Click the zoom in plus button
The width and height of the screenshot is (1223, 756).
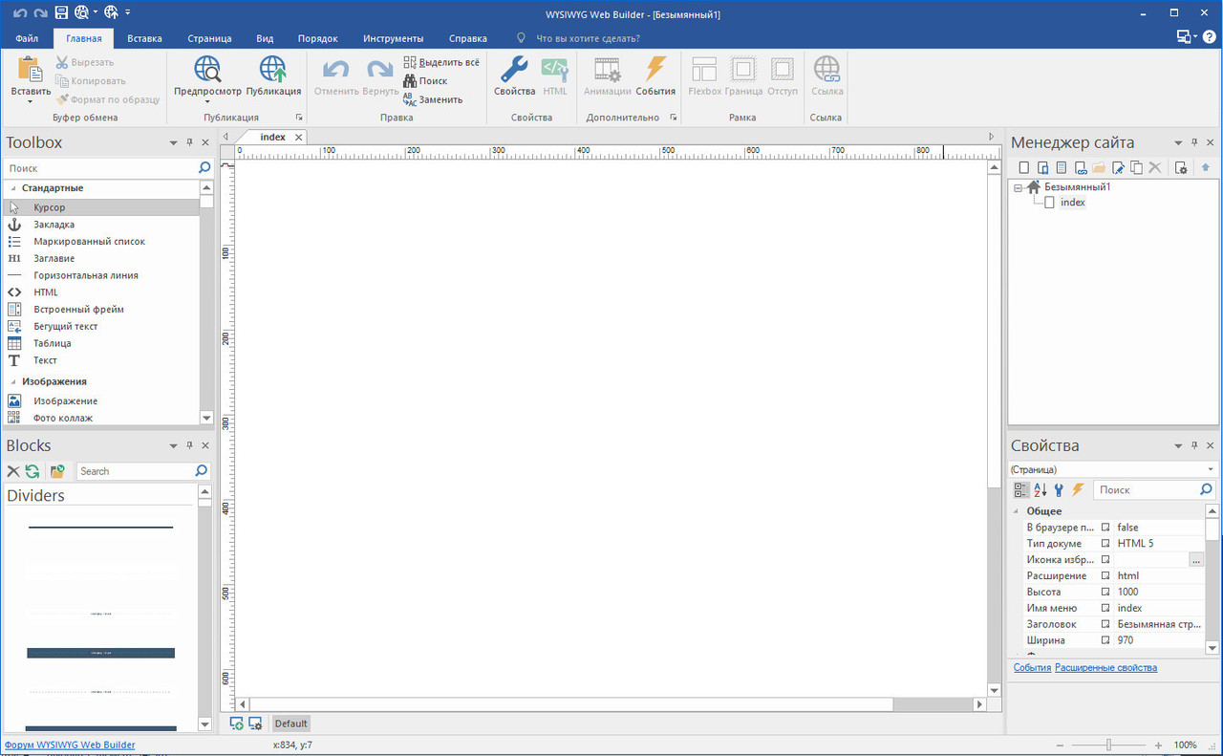pyautogui.click(x=1158, y=745)
